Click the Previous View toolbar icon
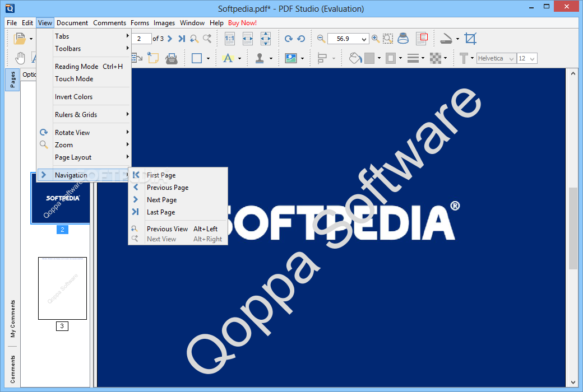Screen dimensions: 583x392 (194, 39)
